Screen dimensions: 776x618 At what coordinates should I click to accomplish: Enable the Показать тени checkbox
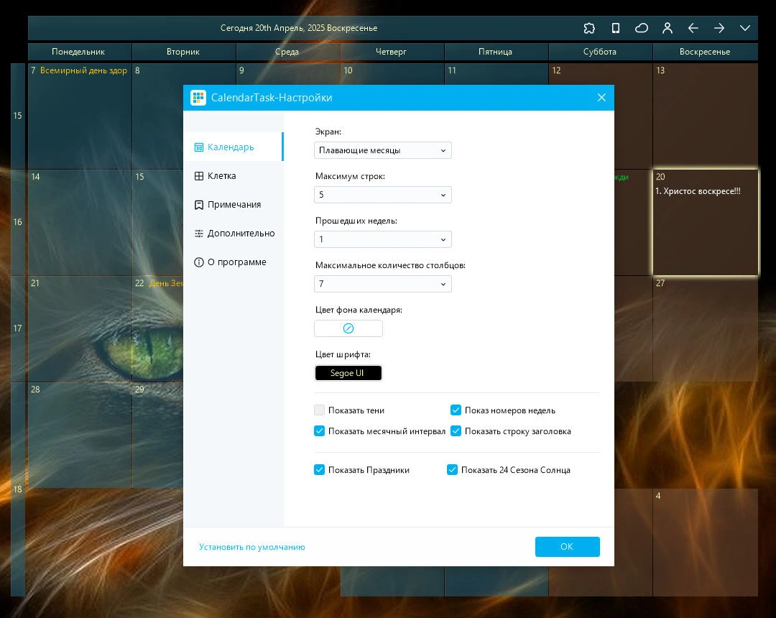(319, 410)
